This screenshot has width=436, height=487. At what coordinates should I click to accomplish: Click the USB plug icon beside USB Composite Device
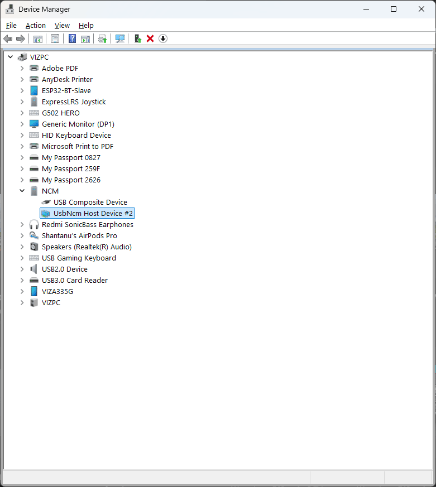click(x=46, y=202)
